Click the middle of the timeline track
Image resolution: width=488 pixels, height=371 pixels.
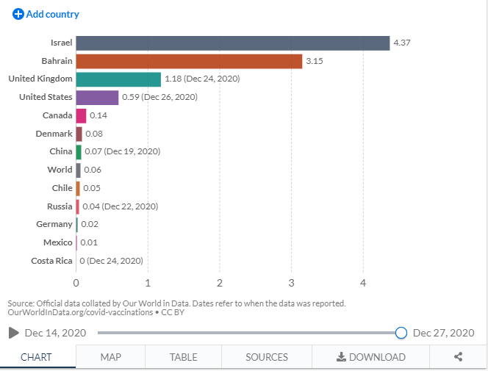(249, 333)
